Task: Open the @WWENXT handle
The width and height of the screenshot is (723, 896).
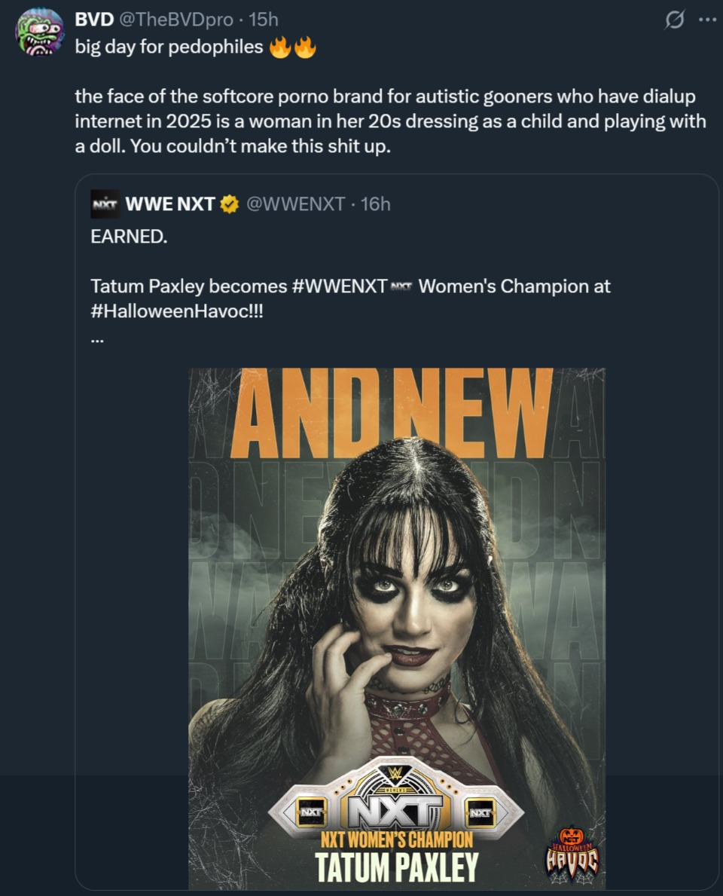Action: [x=295, y=204]
